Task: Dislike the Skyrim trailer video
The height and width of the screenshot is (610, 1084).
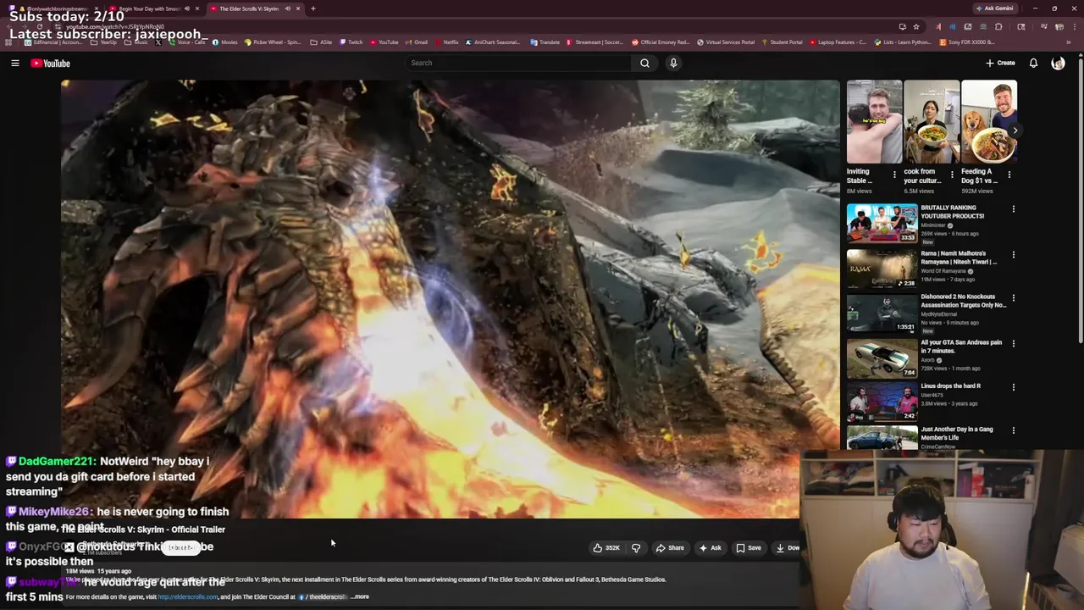Action: [x=636, y=548]
